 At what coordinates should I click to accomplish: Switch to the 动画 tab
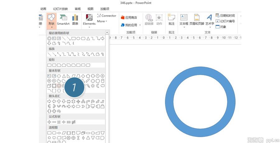tap(43, 9)
